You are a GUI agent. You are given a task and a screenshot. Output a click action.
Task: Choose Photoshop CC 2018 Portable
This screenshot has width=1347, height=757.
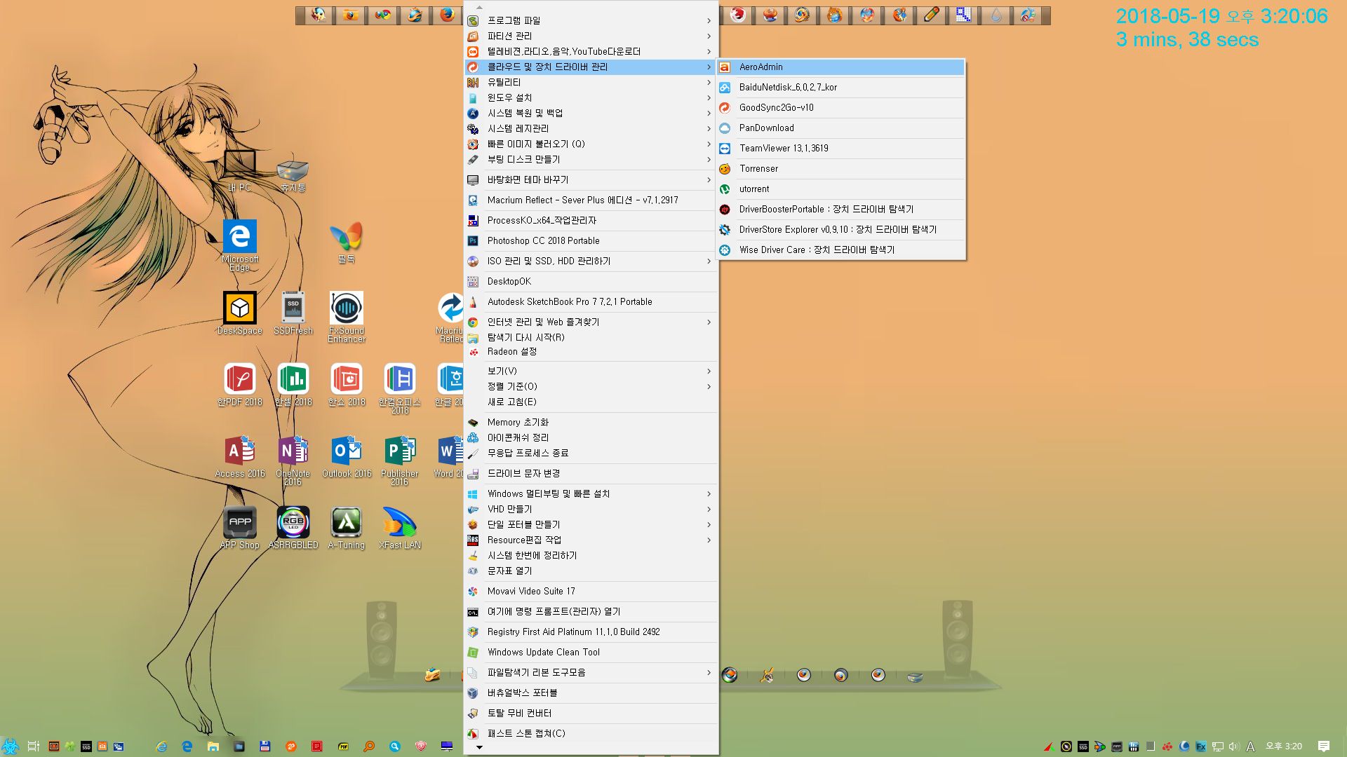coord(591,240)
